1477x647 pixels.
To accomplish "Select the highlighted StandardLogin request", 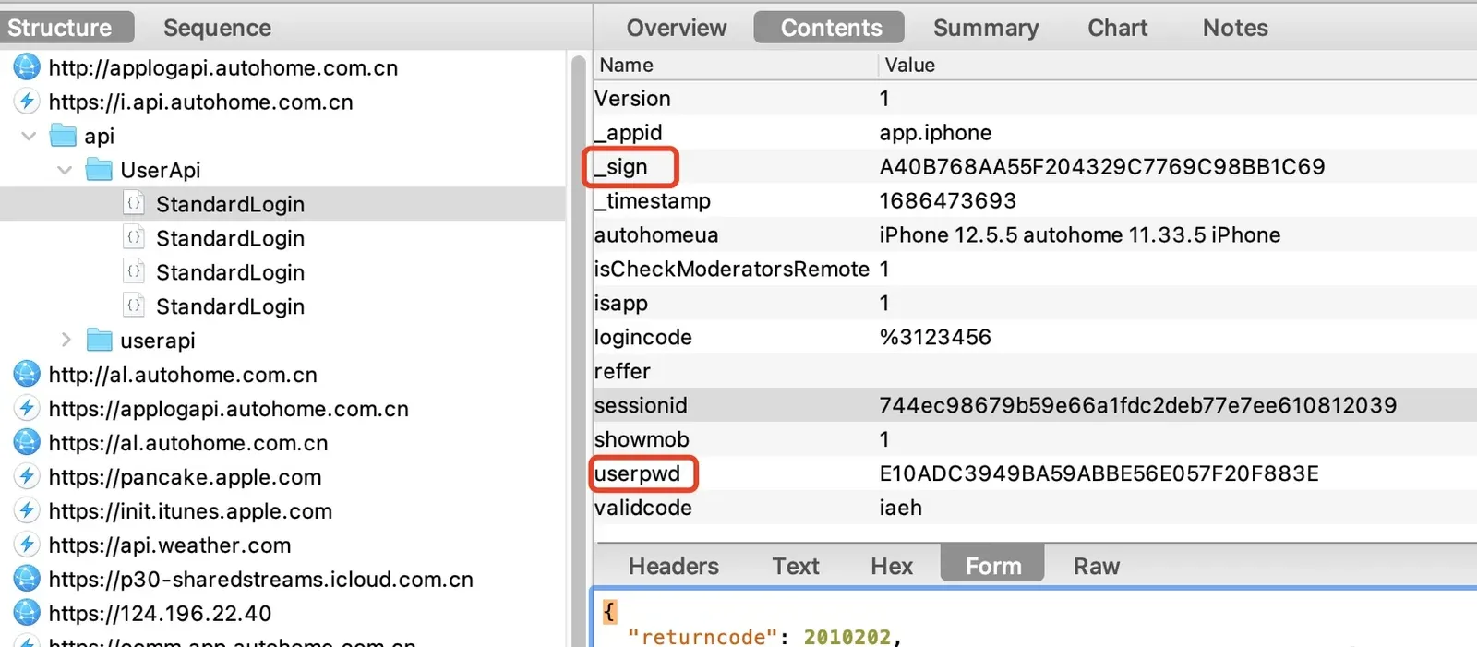I will click(x=282, y=204).
